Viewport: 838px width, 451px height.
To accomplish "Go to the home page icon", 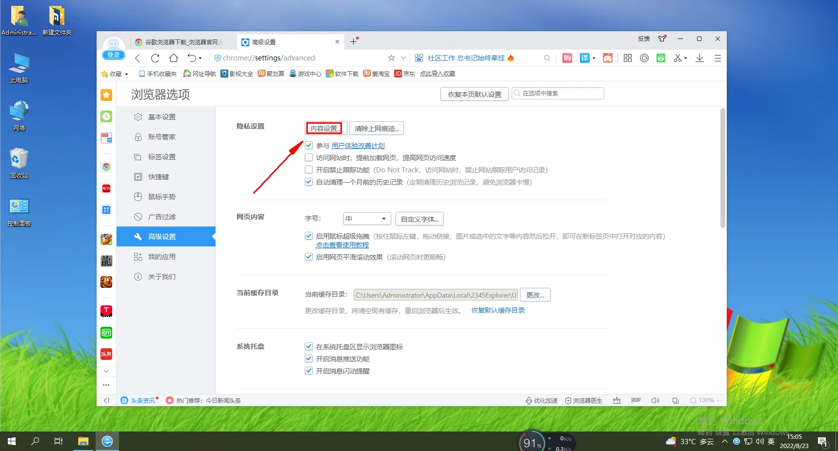I will (x=174, y=58).
